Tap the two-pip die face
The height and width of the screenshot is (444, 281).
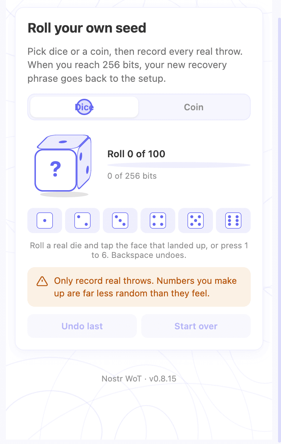tap(82, 221)
